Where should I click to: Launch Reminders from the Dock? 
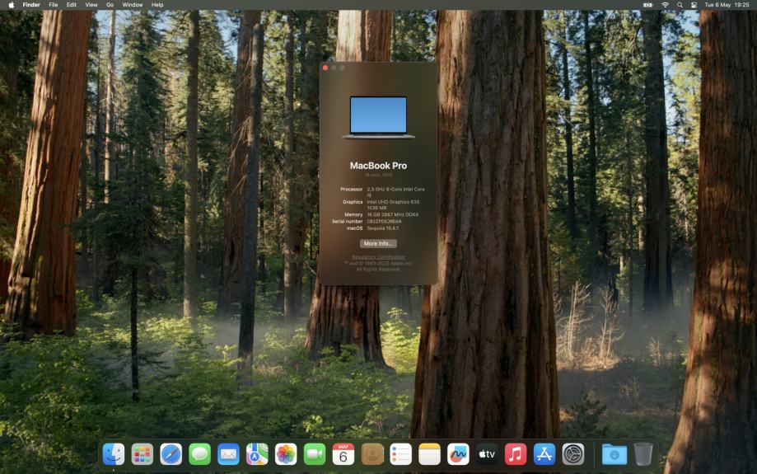coord(400,454)
